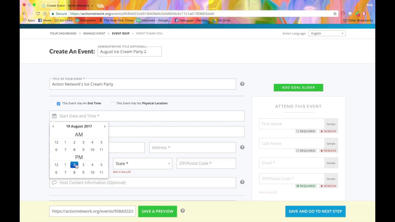
Task: Click the event URL field at bottom
Action: [93, 211]
